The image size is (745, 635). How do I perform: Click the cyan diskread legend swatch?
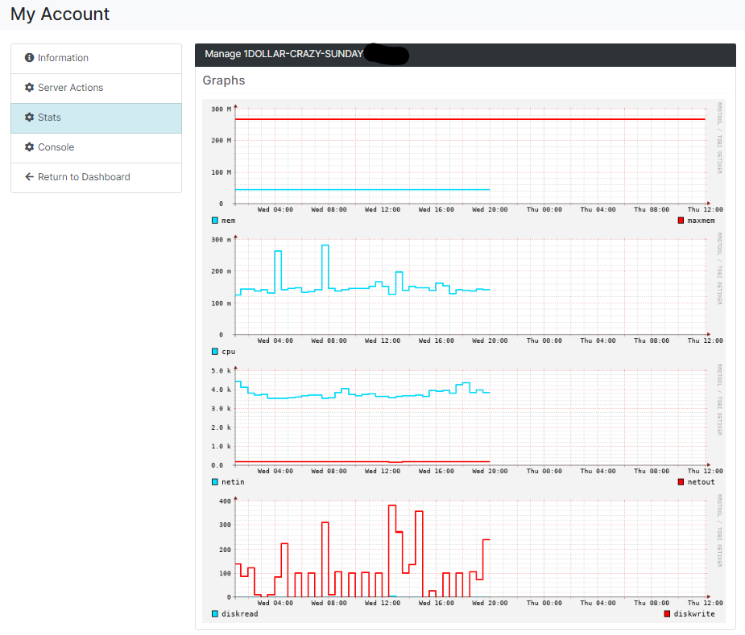coord(215,614)
